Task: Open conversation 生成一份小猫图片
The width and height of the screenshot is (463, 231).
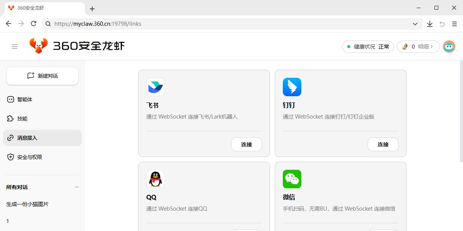Action: point(27,204)
